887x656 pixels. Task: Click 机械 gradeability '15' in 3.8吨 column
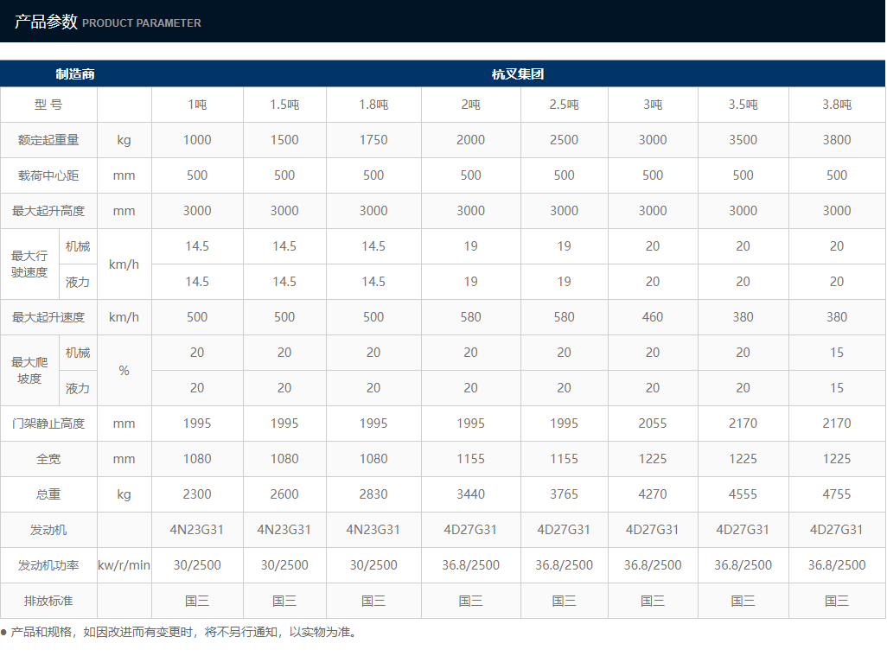pos(837,353)
